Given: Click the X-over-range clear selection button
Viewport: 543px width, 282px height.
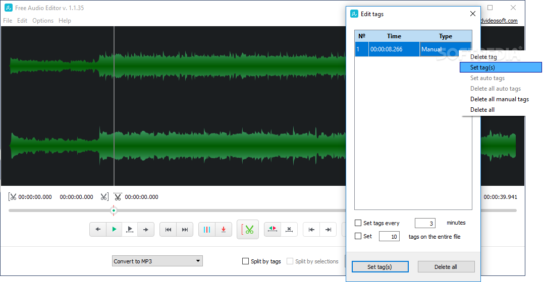Looking at the screenshot, I should coord(289,229).
